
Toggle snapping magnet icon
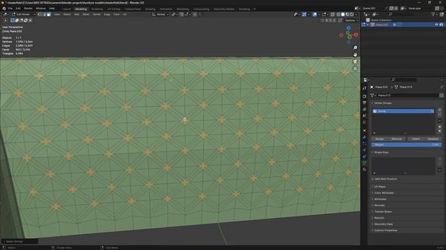[181, 14]
